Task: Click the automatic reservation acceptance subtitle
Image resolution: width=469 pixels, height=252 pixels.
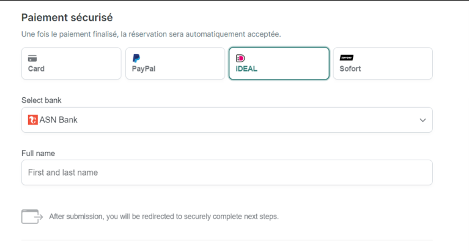Action: (151, 34)
